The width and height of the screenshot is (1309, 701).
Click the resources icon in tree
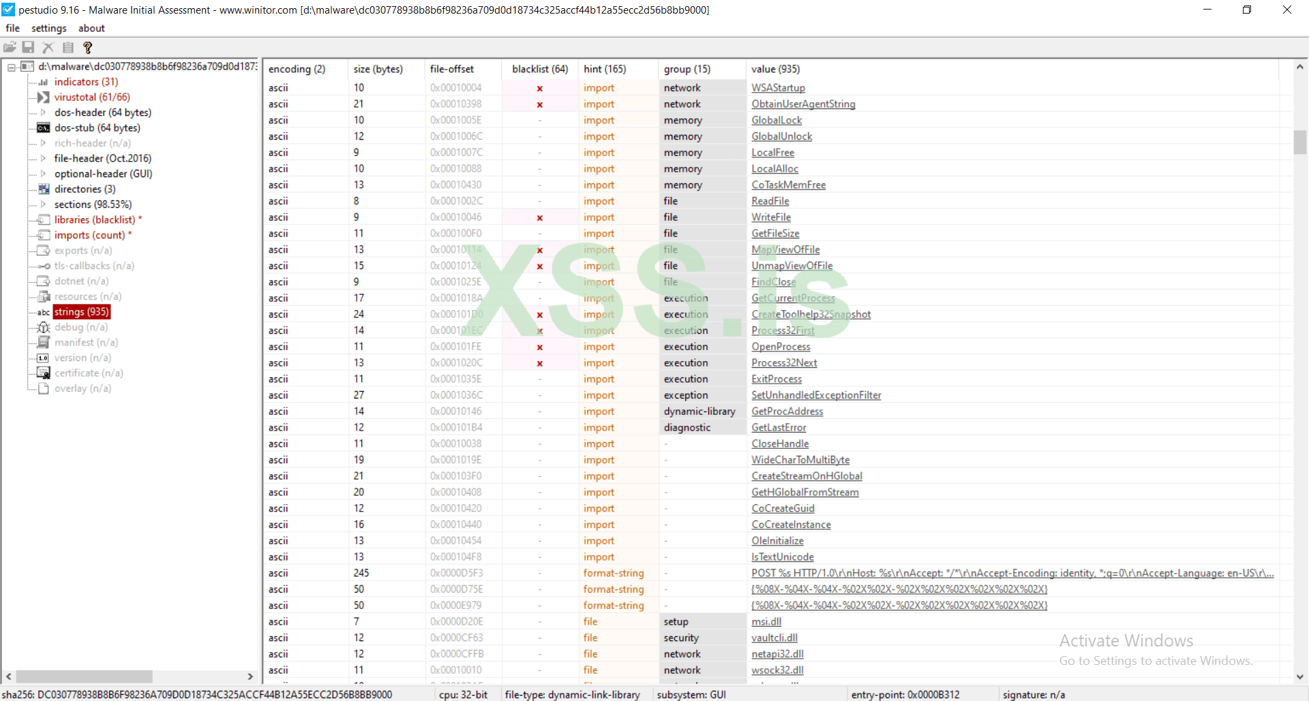44,296
